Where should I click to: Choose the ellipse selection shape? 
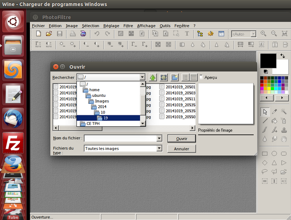coord(274,154)
